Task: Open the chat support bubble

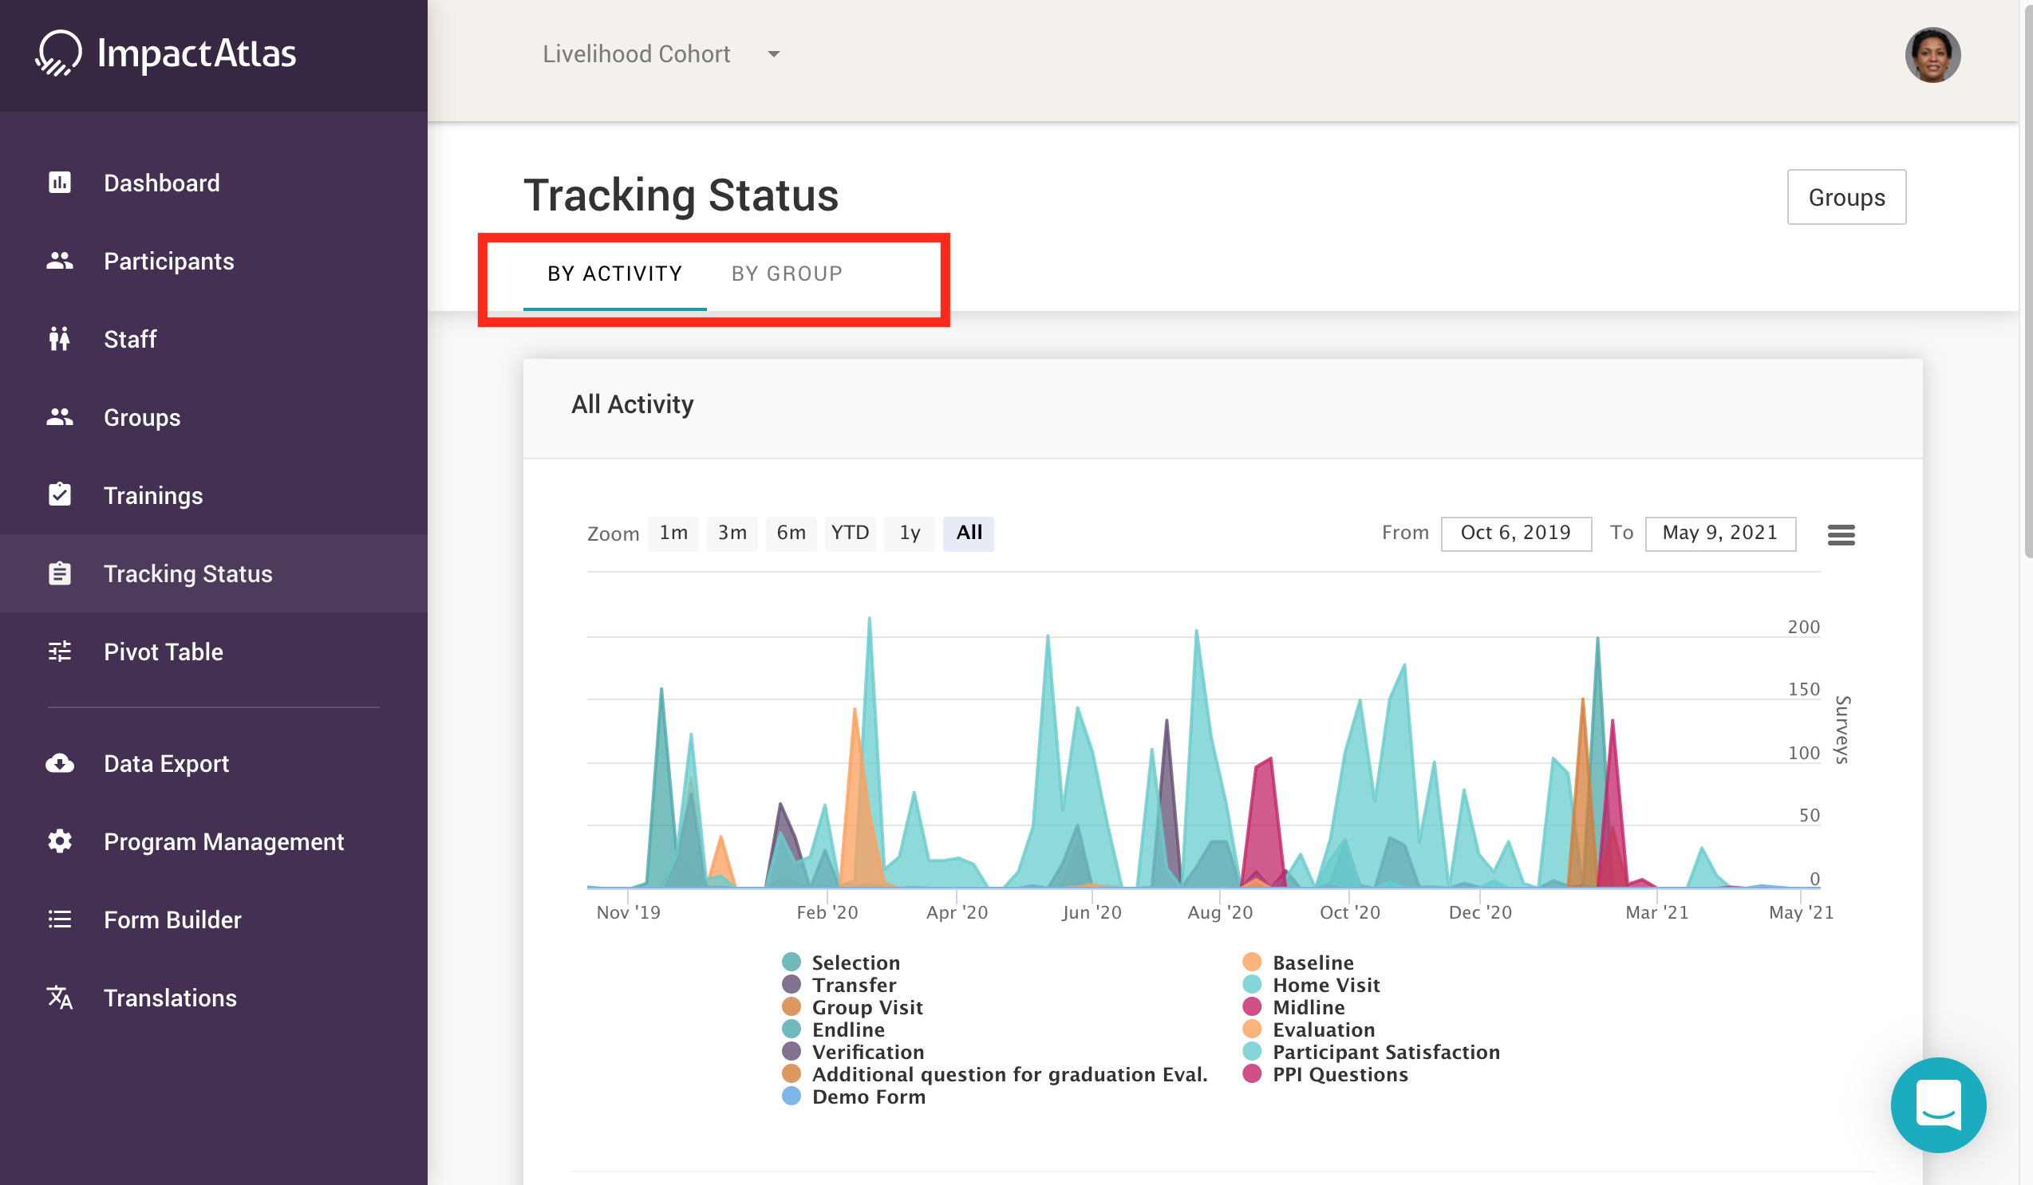Action: point(1940,1105)
